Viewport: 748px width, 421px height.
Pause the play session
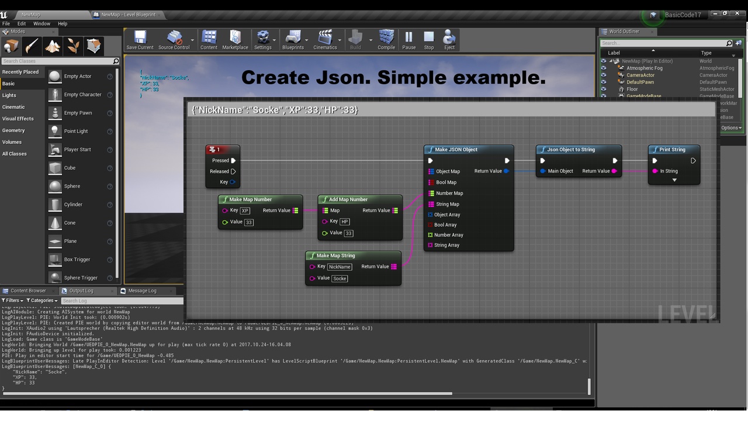pyautogui.click(x=409, y=39)
